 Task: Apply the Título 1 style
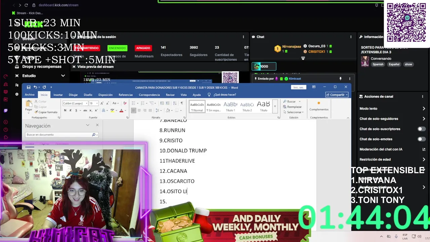pyautogui.click(x=230, y=106)
